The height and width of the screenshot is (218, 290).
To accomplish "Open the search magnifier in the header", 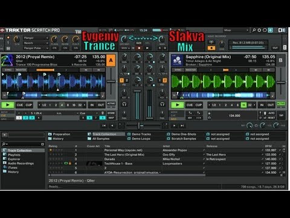I will click(254, 30).
